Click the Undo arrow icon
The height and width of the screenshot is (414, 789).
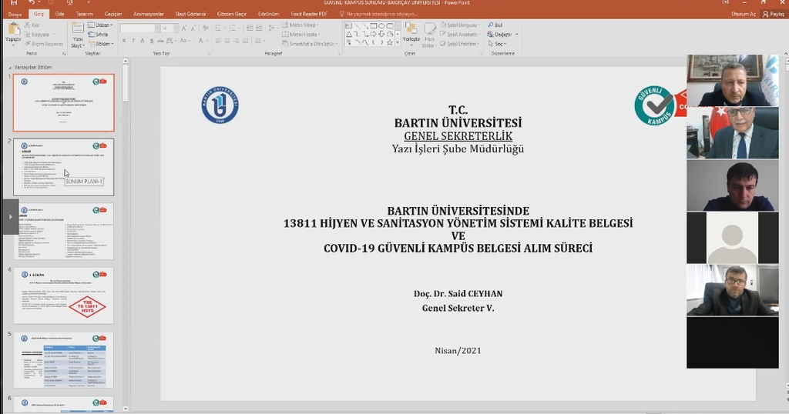pos(30,3)
